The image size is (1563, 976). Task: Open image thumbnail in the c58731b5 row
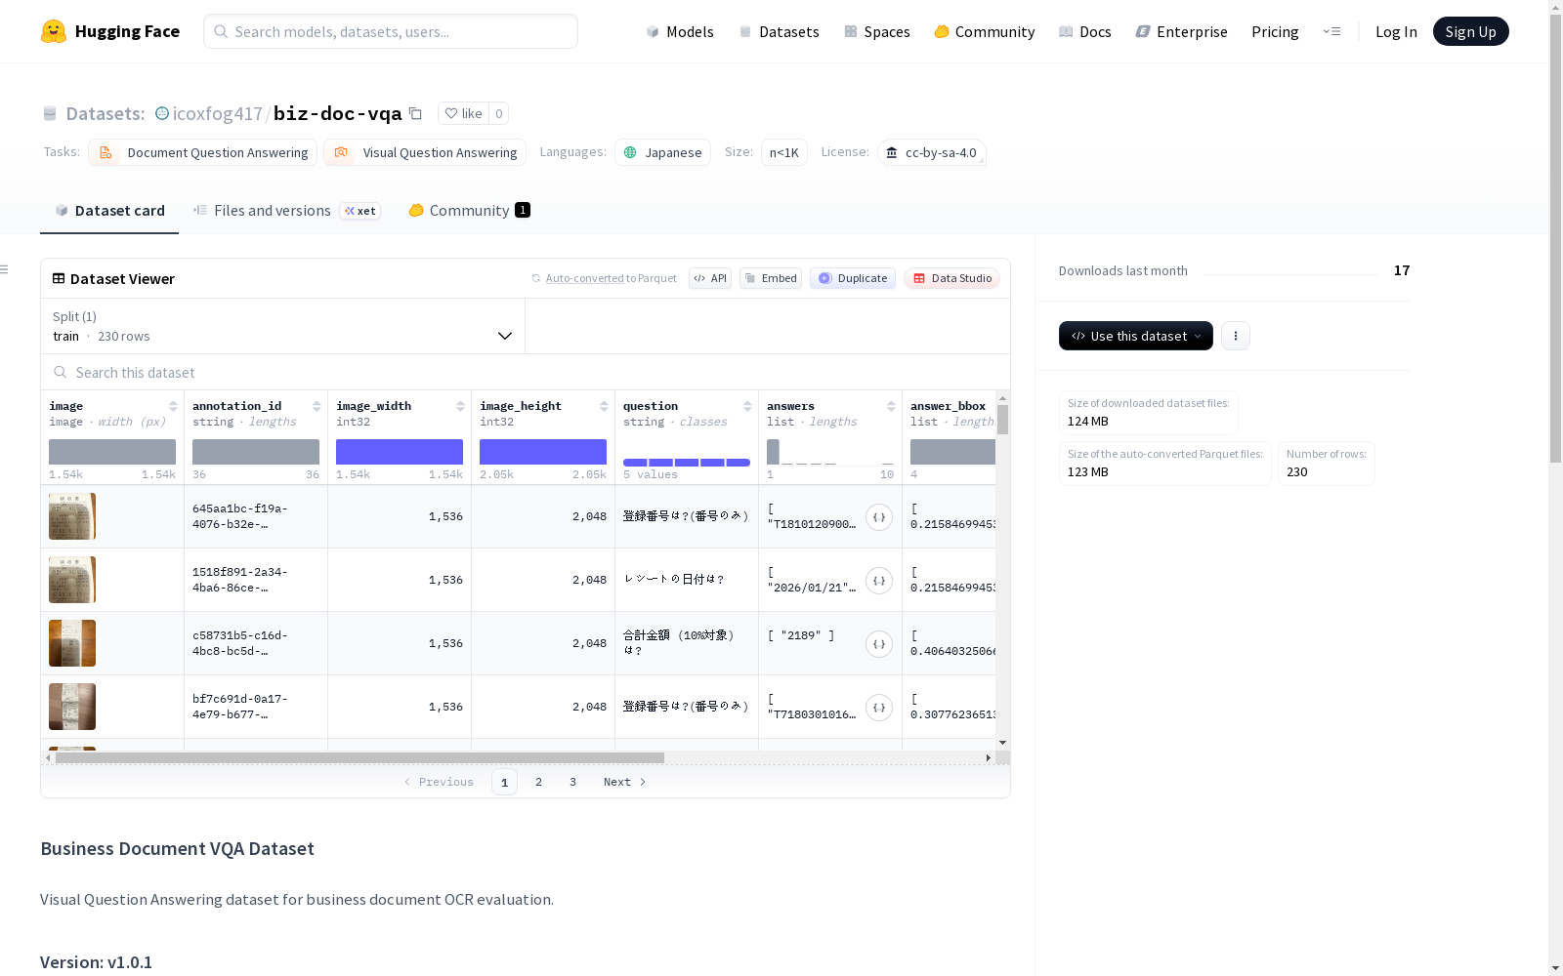[x=72, y=643]
